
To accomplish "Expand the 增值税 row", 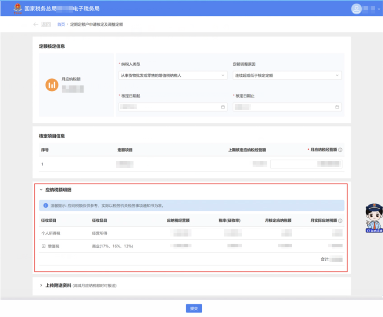I will tap(44, 246).
